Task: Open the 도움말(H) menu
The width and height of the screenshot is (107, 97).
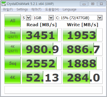Action: [x=52, y=9]
